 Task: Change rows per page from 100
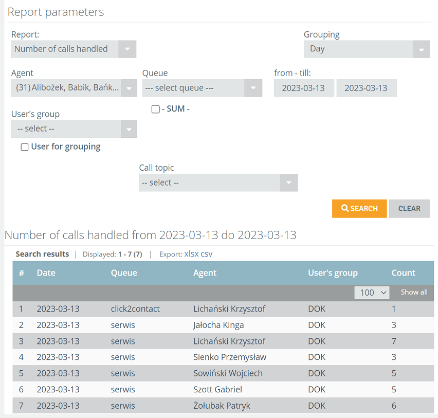[372, 293]
